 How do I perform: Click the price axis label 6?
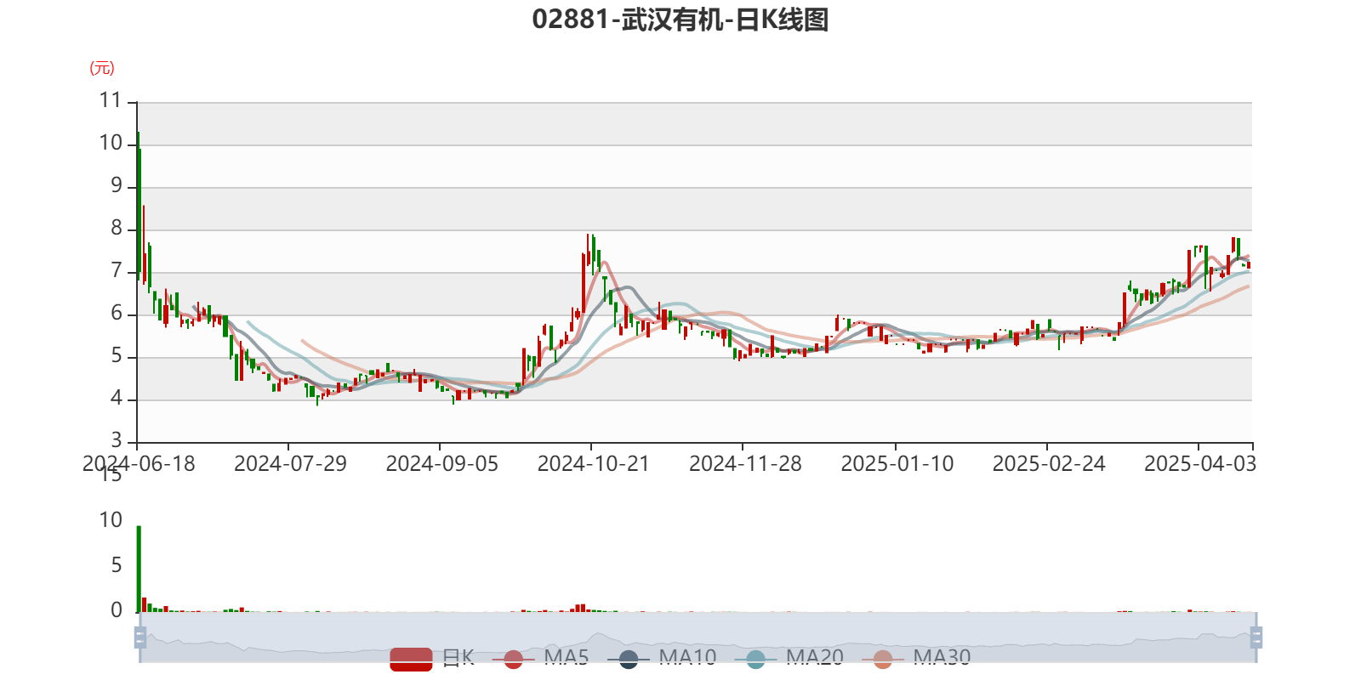tap(117, 313)
